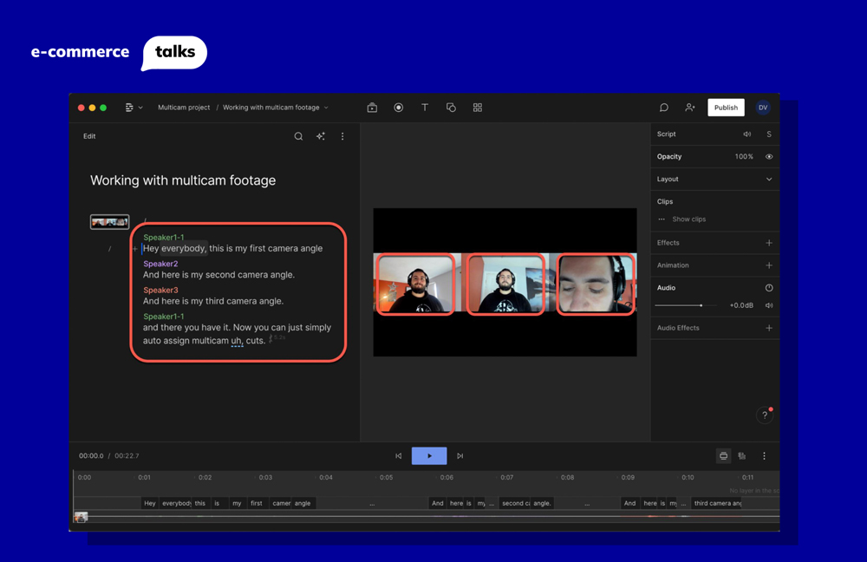The image size is (867, 562).
Task: Open the media library icon in the toolbar
Action: click(372, 107)
